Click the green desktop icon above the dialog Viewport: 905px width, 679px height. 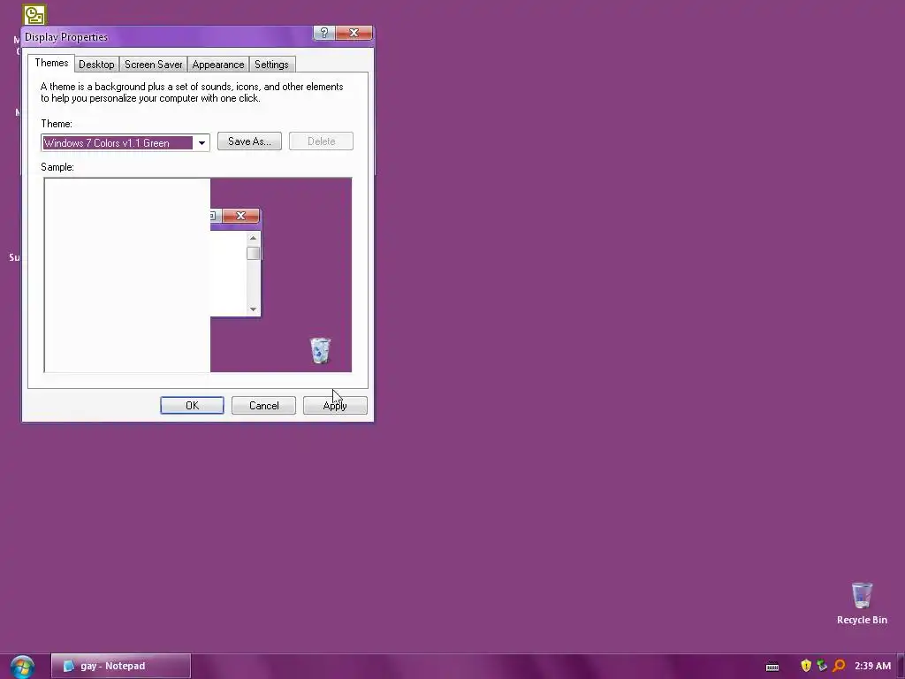[34, 14]
